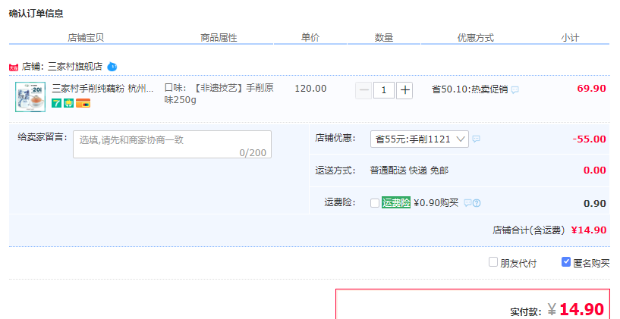This screenshot has height=319, width=620.
Task: Click the 省50.10:热卖促销 promotion text
Action: pos(470,89)
